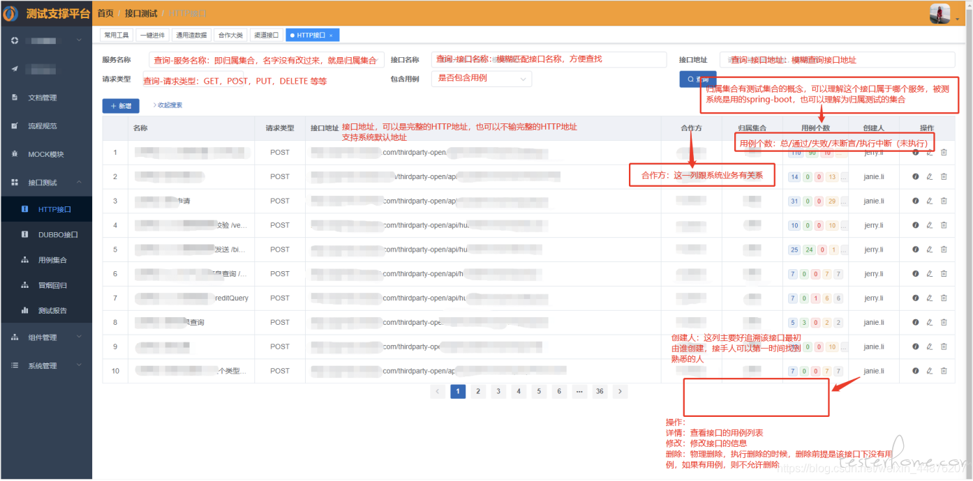
Task: View details icon for row 5
Action: [x=916, y=250]
